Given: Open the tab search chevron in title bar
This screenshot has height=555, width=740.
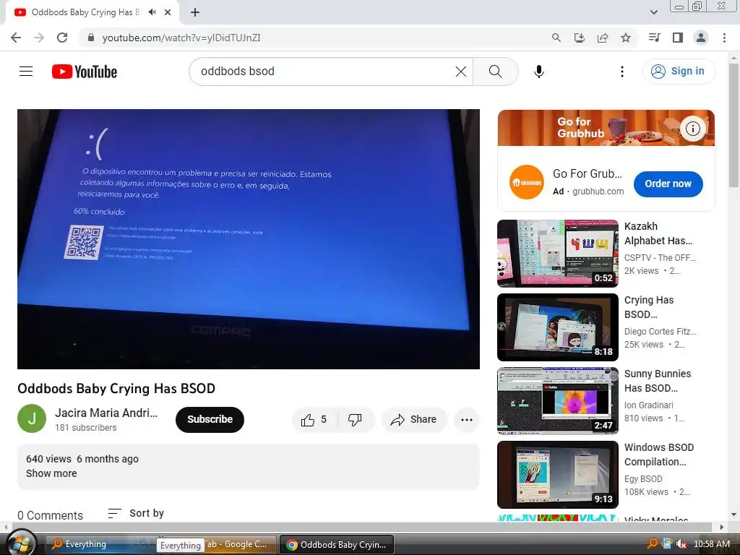Looking at the screenshot, I should [653, 12].
